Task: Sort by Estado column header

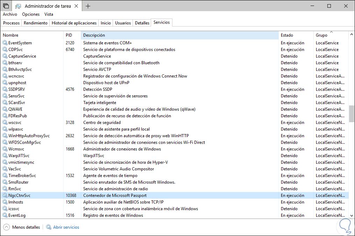Action: click(296, 35)
